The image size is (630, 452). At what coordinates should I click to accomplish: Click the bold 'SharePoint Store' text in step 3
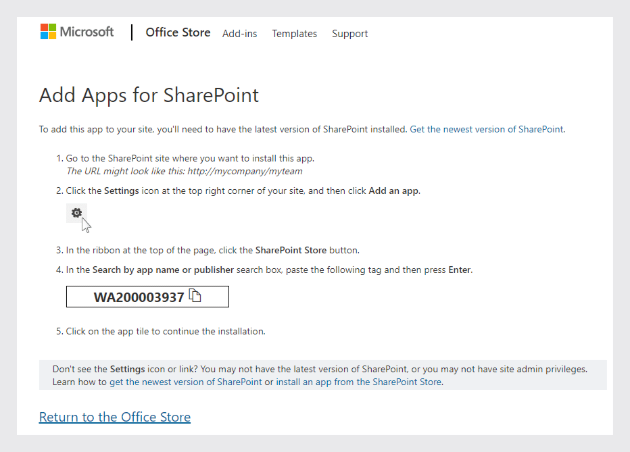(291, 250)
